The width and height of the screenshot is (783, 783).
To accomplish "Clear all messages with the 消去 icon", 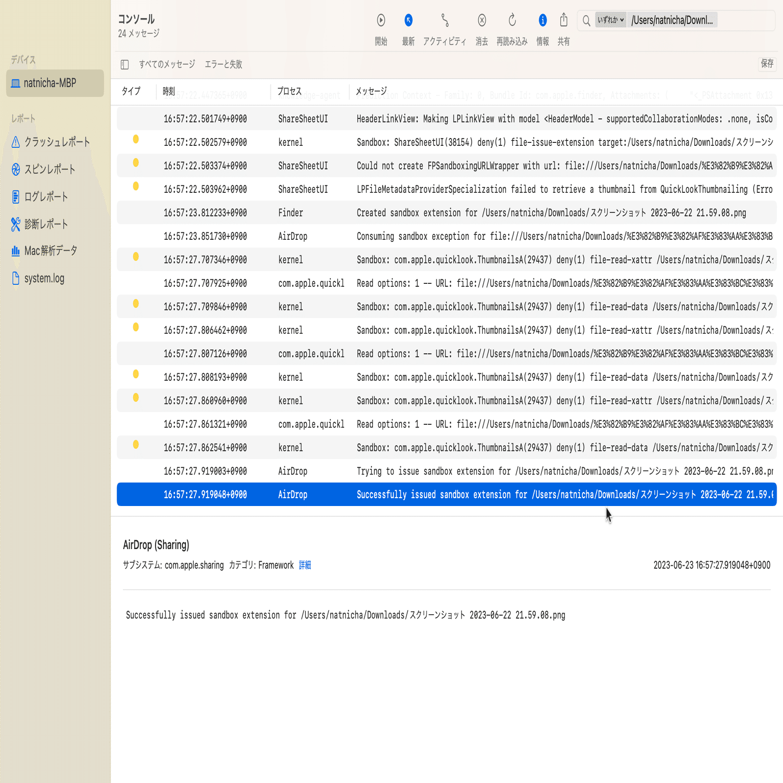I will click(482, 21).
